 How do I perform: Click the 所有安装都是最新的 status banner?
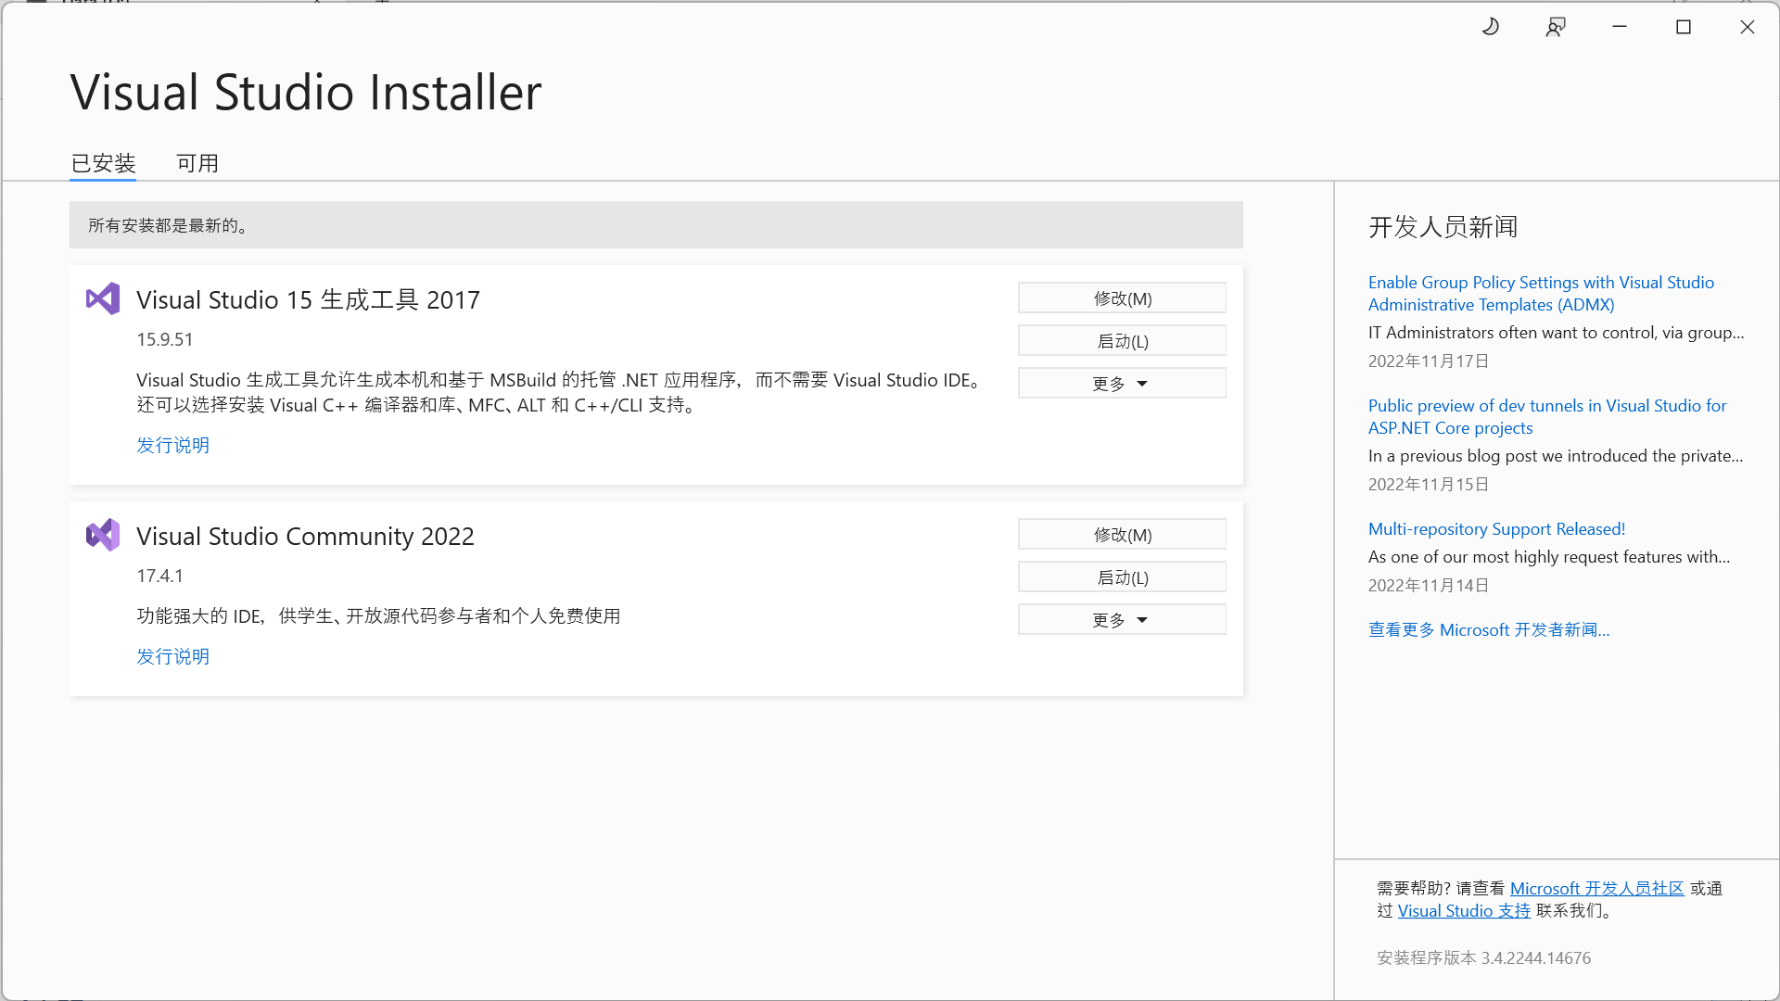coord(655,225)
